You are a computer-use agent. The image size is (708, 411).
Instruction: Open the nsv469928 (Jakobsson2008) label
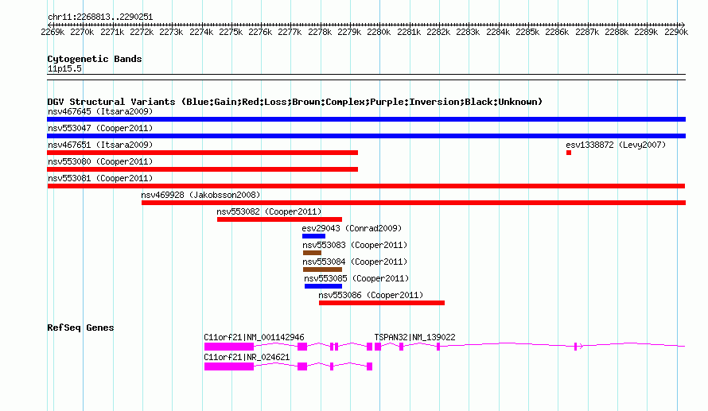pos(201,195)
